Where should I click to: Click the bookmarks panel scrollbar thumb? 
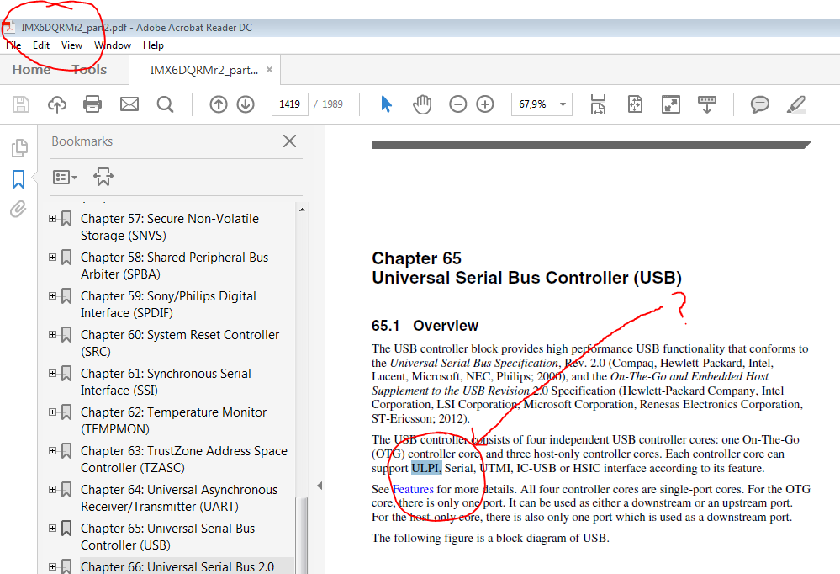pos(302,534)
